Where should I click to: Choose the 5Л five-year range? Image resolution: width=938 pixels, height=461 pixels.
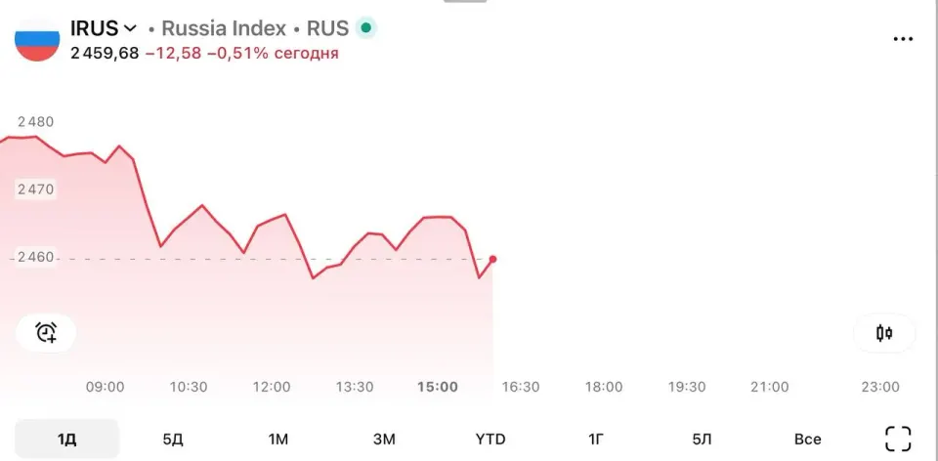pyautogui.click(x=702, y=440)
